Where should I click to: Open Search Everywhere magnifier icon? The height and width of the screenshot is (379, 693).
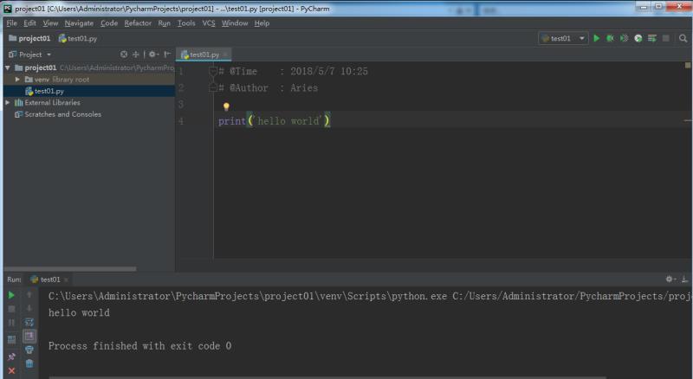coord(683,38)
